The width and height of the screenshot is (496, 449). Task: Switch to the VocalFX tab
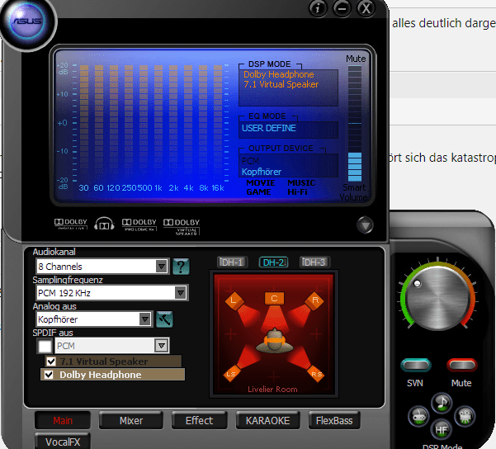click(63, 441)
